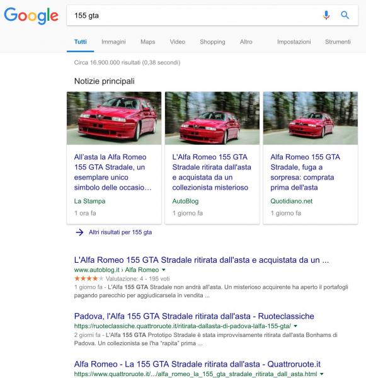Screen dimensions: 366x378
Task: Open headline fuga a sorpresa: comprata prima
Action: click(x=306, y=172)
